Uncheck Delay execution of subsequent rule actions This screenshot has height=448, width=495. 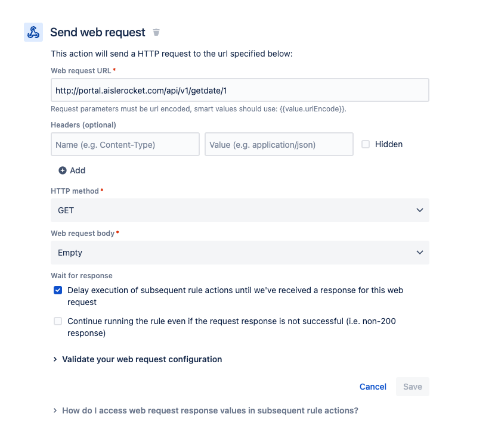click(x=58, y=291)
